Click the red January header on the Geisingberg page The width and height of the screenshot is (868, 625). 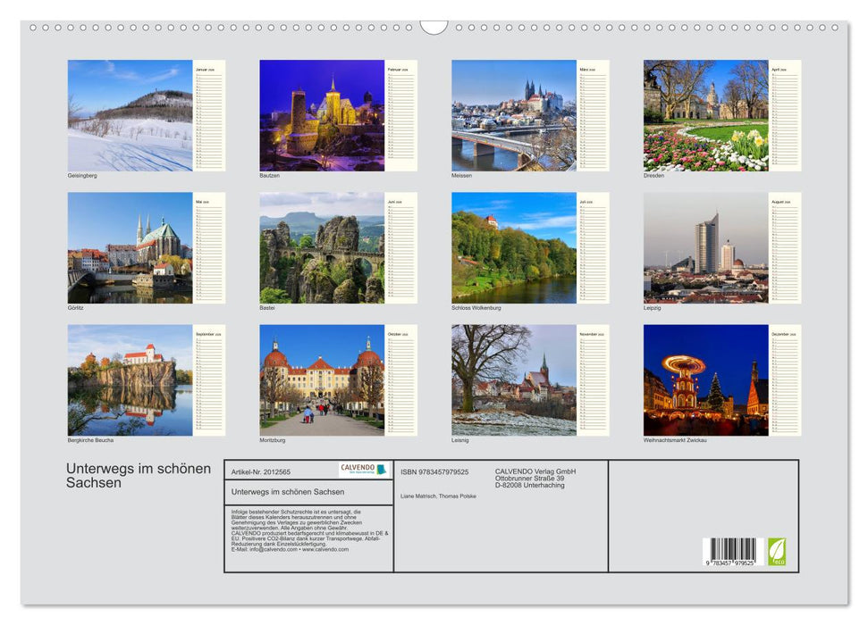(x=205, y=69)
